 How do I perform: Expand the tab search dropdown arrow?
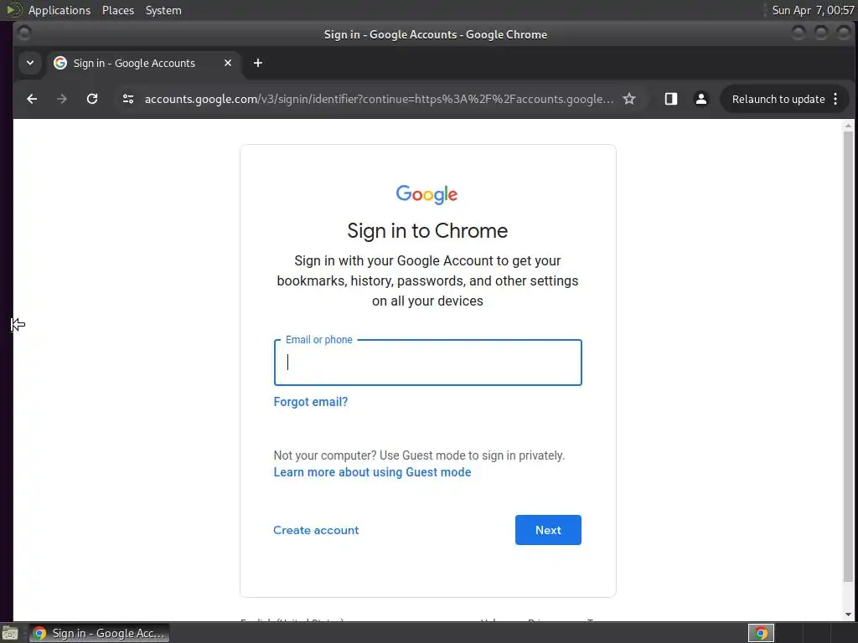[x=30, y=63]
